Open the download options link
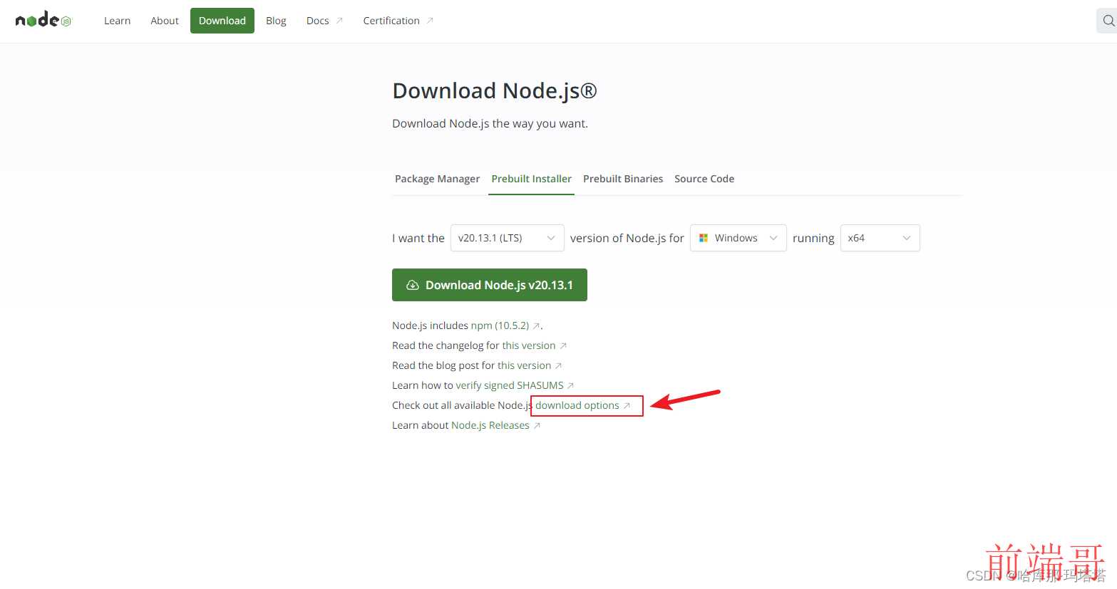Image resolution: width=1117 pixels, height=589 pixels. (x=577, y=405)
